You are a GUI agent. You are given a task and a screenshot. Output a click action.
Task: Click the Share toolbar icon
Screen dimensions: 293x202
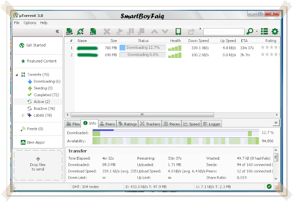(191, 31)
